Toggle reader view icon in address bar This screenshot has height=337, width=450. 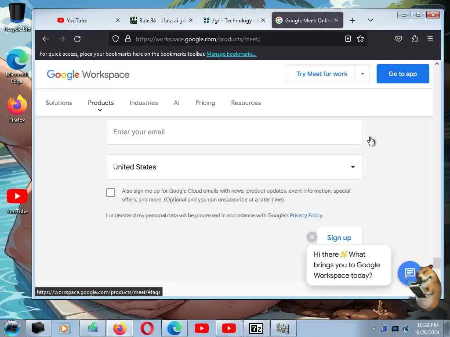(x=348, y=39)
